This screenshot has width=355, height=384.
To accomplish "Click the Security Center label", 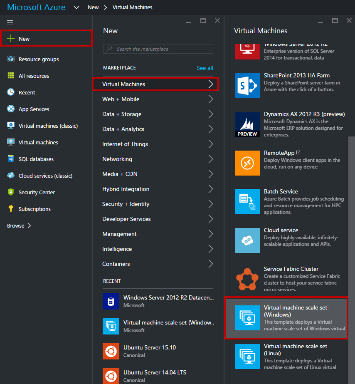I will pyautogui.click(x=37, y=192).
